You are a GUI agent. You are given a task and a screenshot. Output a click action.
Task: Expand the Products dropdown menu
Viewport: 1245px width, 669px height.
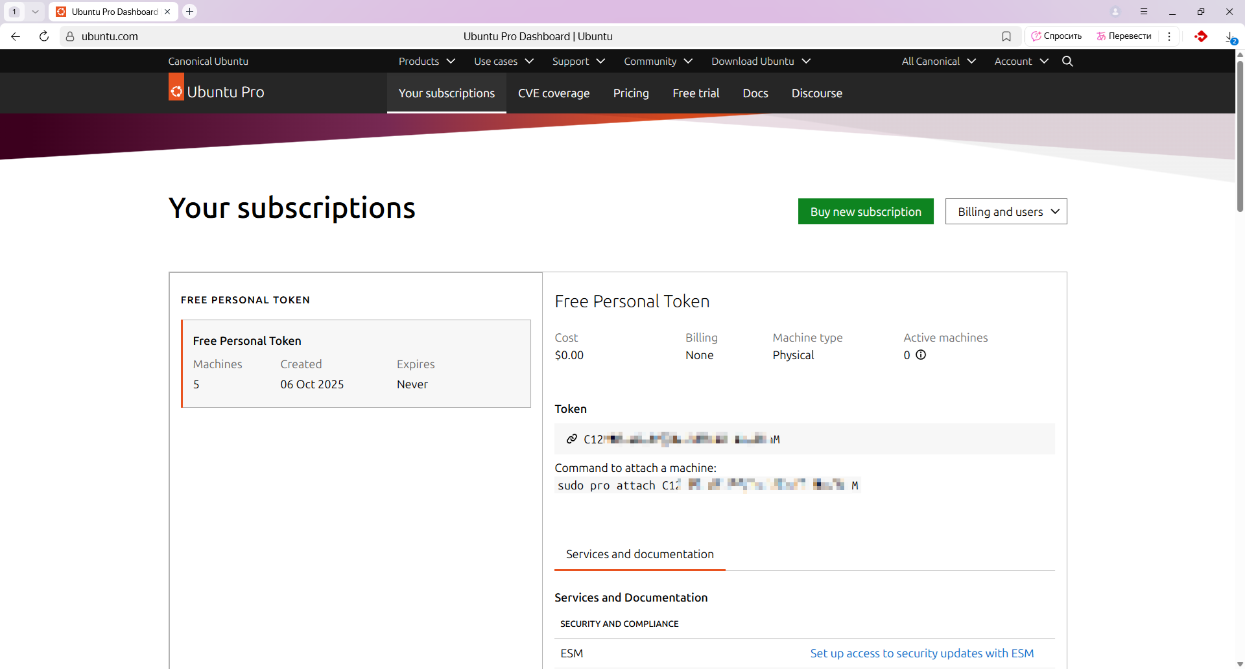point(427,61)
